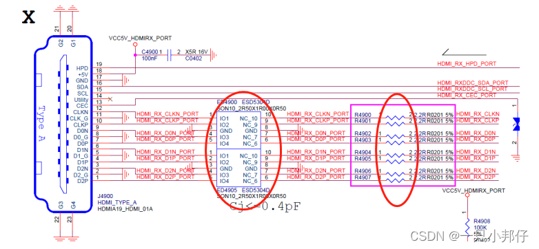Select the HDMI_RX_CEC_PORT net label

467,95
